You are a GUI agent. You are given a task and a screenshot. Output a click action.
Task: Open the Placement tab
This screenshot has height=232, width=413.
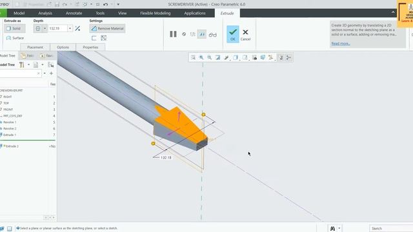[35, 47]
